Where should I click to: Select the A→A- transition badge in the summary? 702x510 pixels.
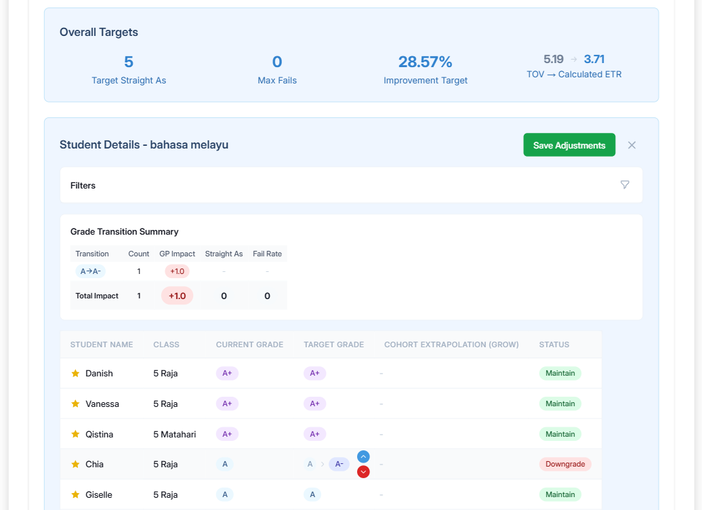(90, 271)
